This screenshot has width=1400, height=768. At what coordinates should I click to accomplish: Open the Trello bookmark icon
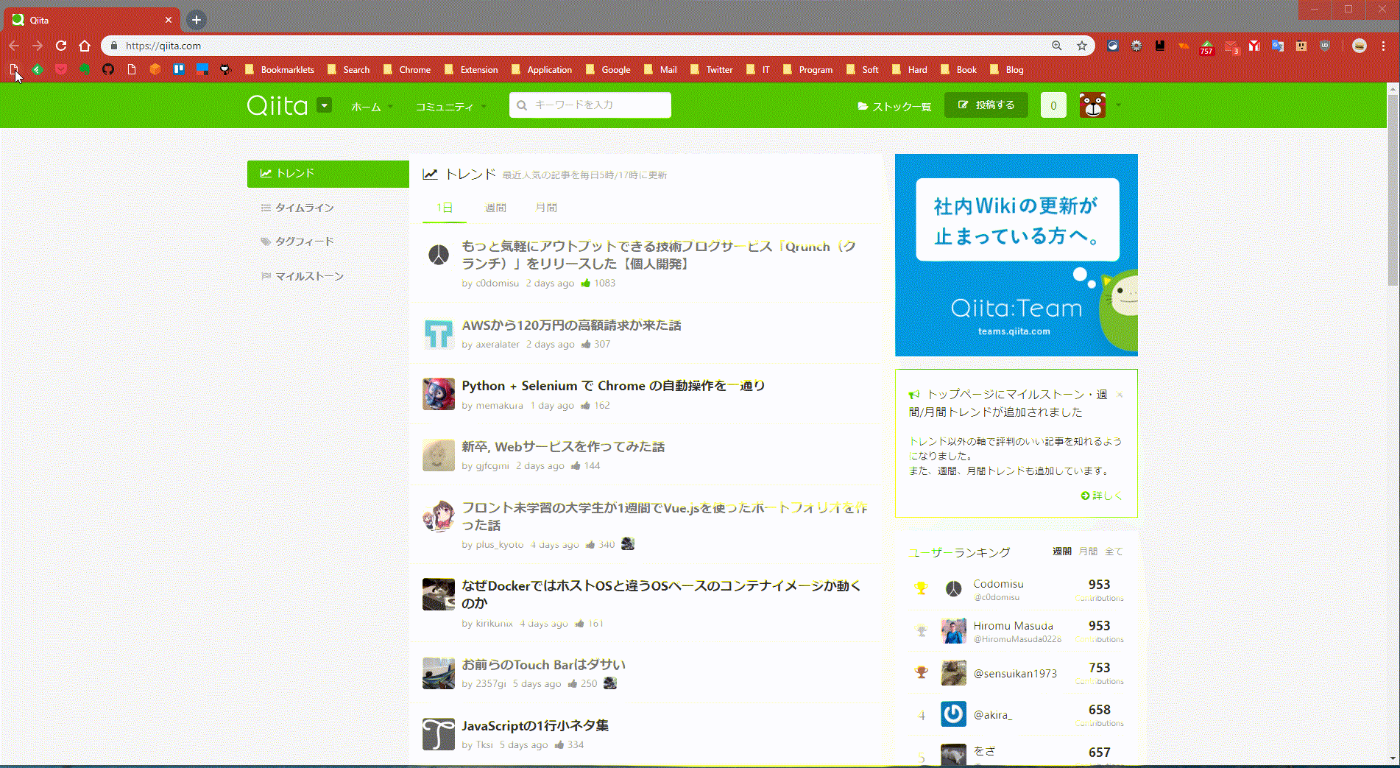point(179,69)
